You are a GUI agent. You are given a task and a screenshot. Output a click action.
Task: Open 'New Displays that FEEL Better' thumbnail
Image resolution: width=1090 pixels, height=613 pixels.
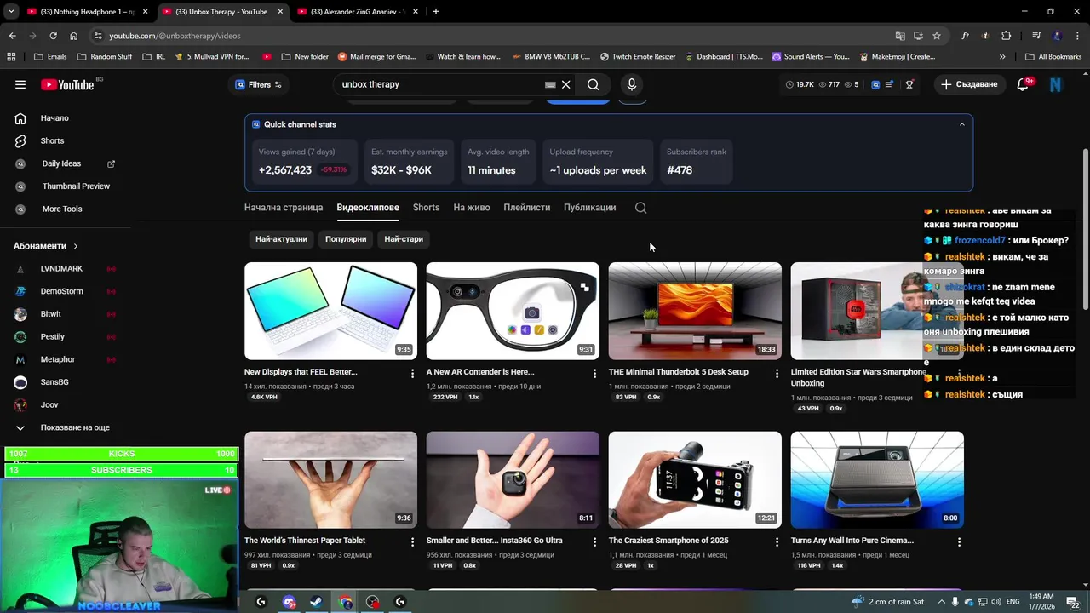click(x=330, y=311)
